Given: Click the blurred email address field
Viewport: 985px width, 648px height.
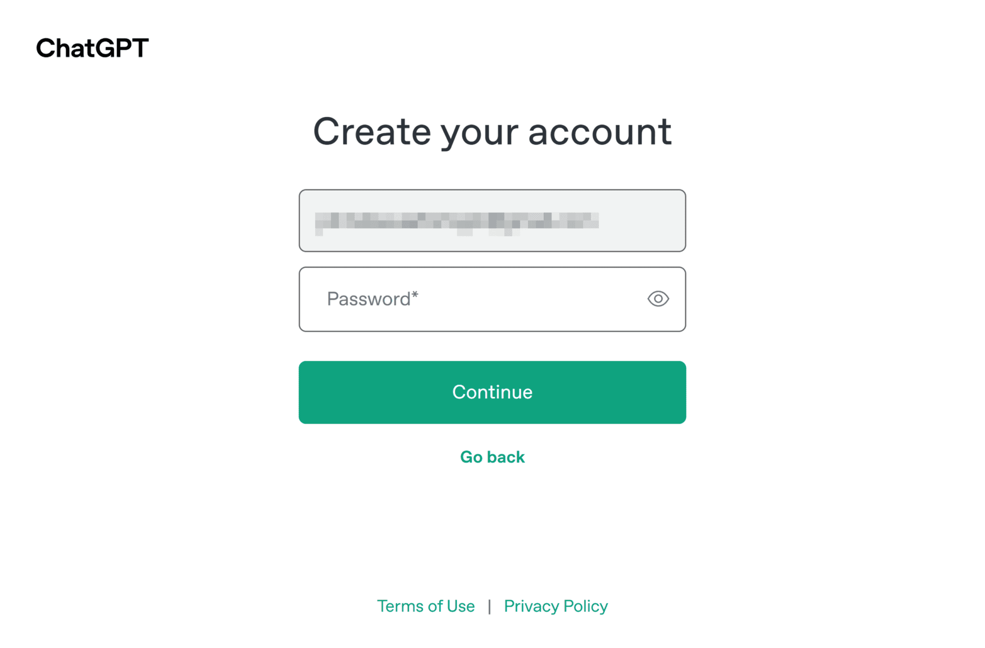Looking at the screenshot, I should 492,220.
